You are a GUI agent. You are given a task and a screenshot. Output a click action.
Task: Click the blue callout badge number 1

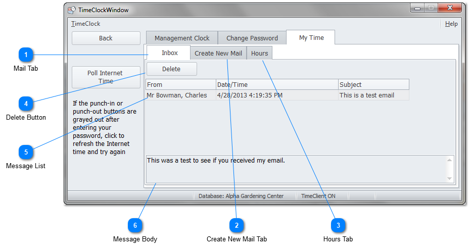[26, 55]
